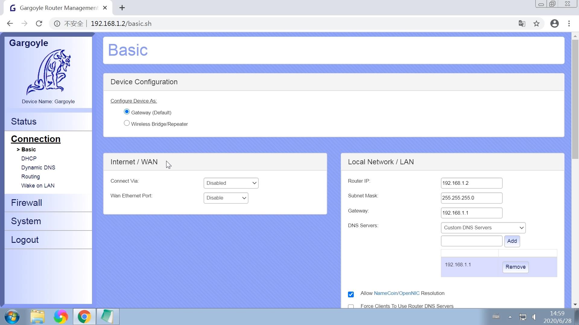Open the Google Translate icon in address bar

coord(522,23)
